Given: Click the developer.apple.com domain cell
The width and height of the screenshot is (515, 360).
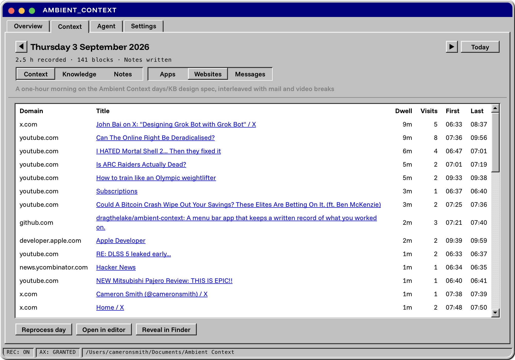Looking at the screenshot, I should click(50, 241).
